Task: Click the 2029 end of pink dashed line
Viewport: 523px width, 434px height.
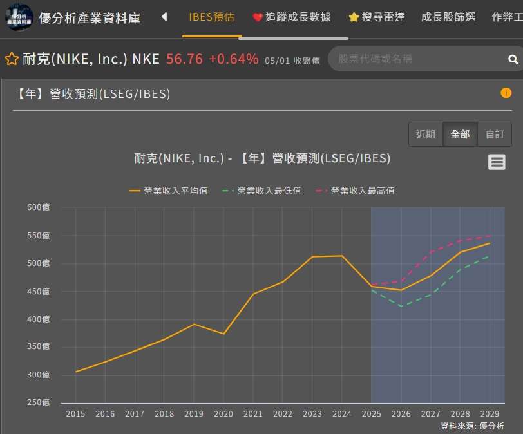Action: pyautogui.click(x=490, y=236)
